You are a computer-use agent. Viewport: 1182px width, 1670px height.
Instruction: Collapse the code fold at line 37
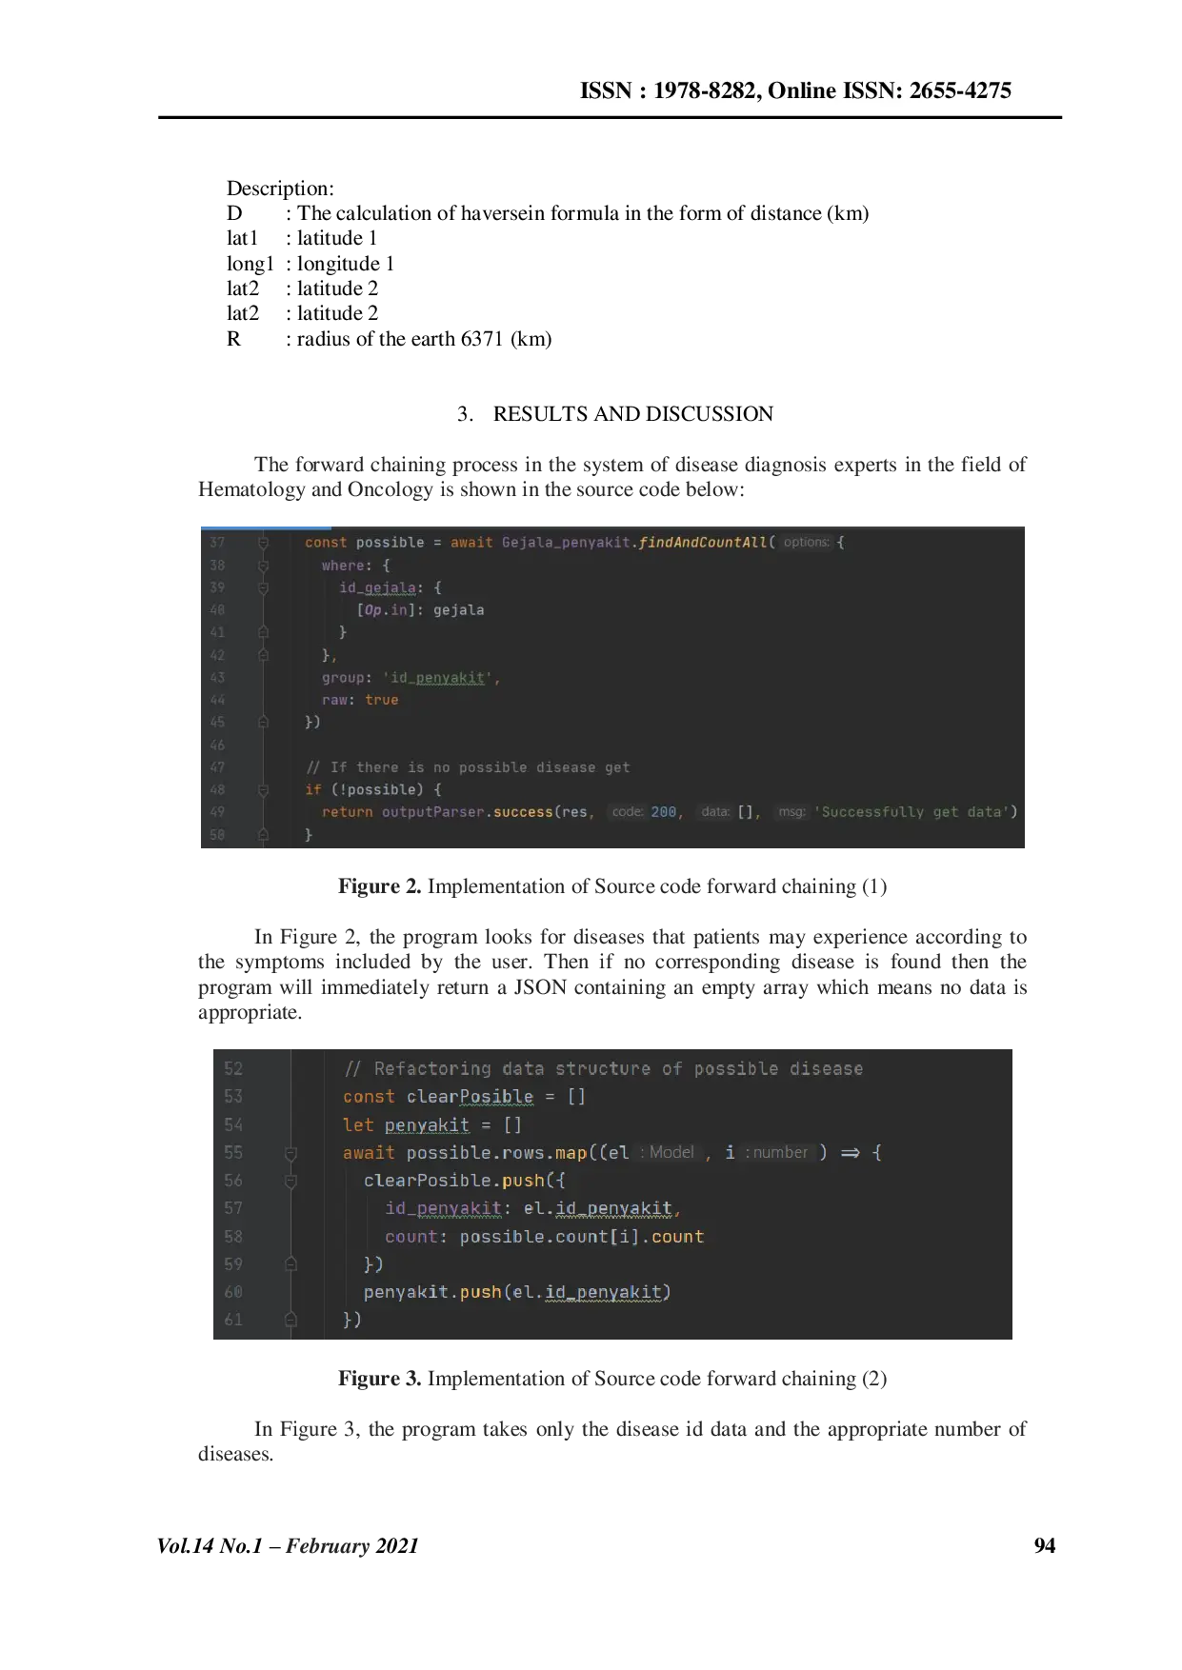point(264,543)
